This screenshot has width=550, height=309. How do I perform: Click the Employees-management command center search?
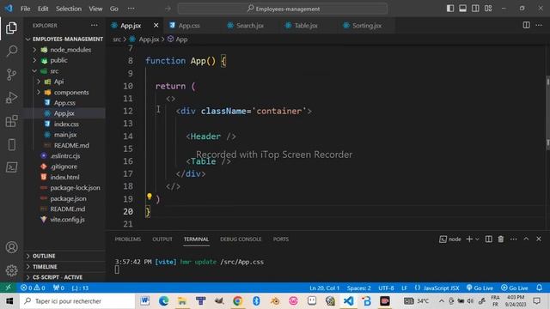tap(283, 9)
